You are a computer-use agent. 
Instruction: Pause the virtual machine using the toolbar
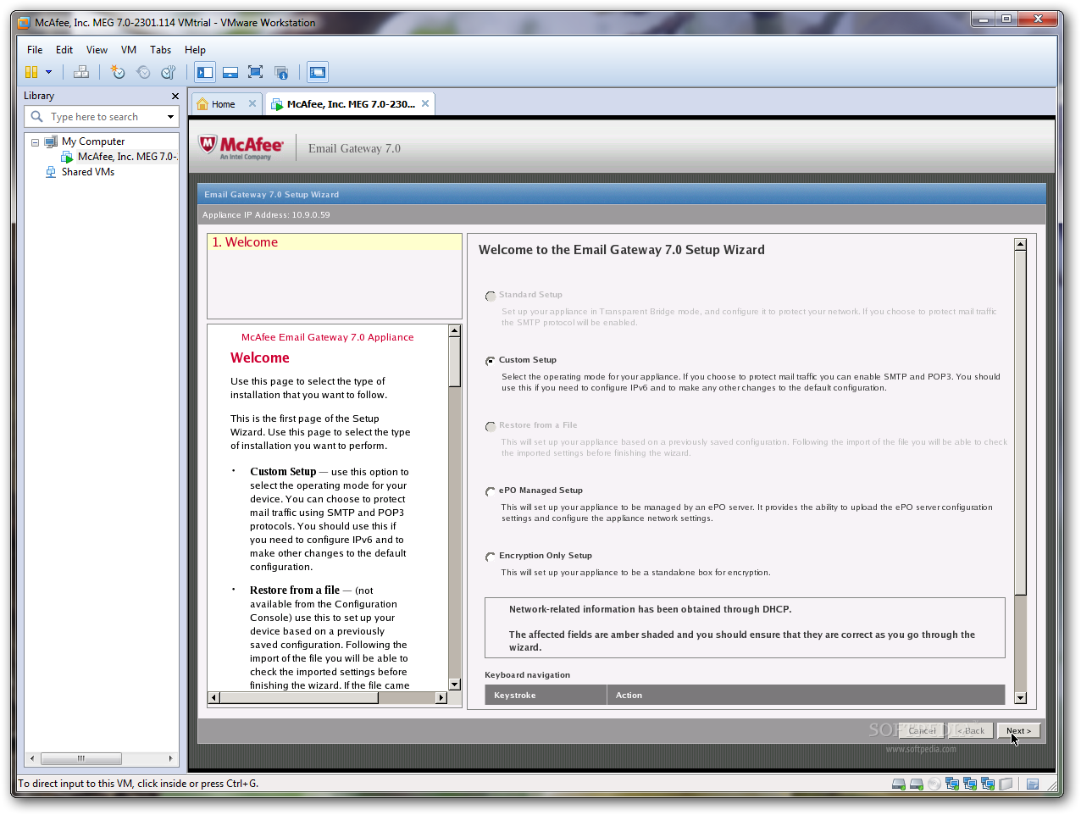[31, 72]
